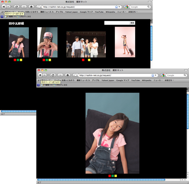Focus the Google search field in the front window
This screenshot has height=184, width=189.
coord(175,75)
